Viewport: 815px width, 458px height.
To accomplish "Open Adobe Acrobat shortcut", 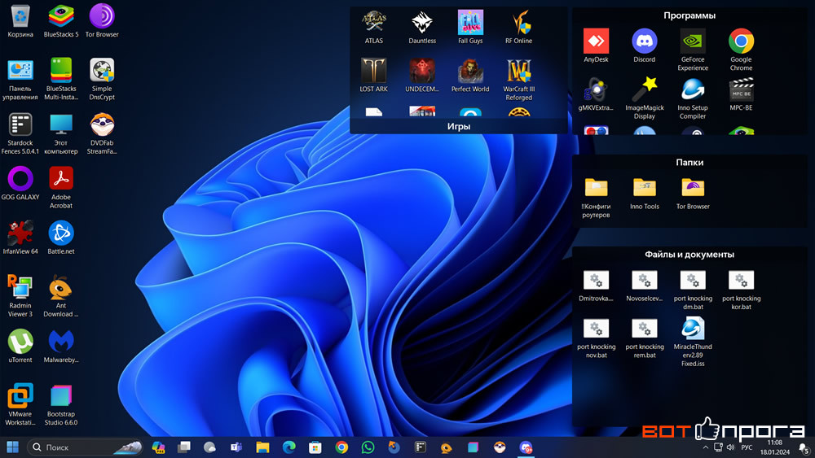I will click(x=61, y=188).
